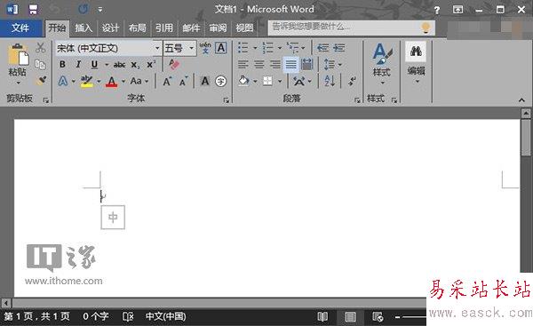533x326 pixels.
Task: Expand the underline style arrow
Action: [107, 65]
